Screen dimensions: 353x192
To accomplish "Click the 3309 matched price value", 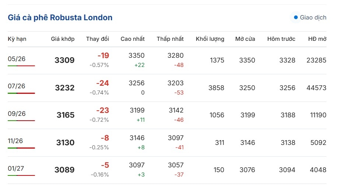I will (64, 60).
